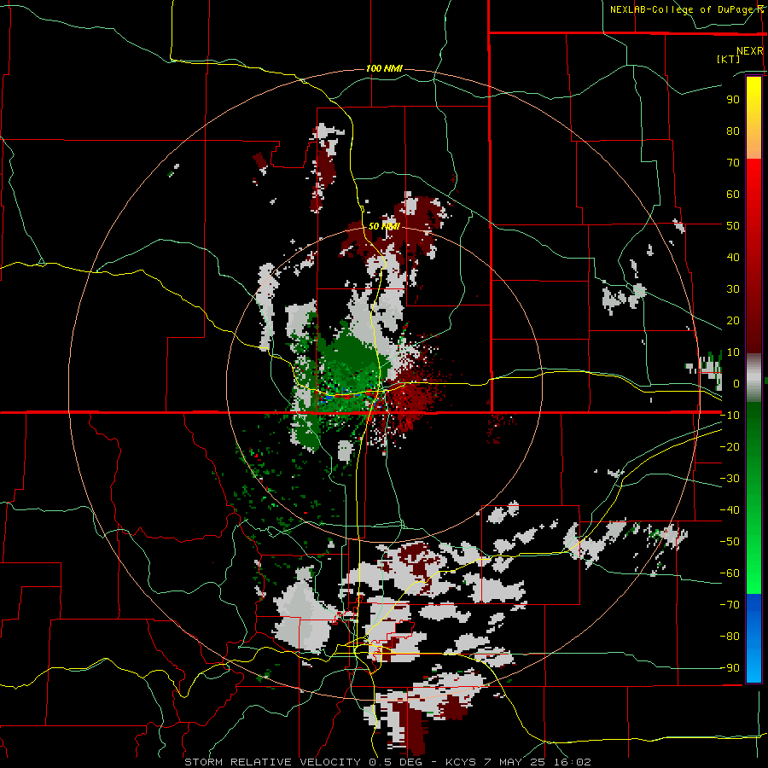Click the positive 40 scale label
Image resolution: width=768 pixels, height=768 pixels.
[733, 258]
